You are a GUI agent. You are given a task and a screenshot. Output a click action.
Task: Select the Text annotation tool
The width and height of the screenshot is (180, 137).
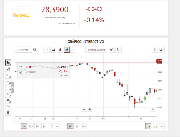tap(8, 88)
